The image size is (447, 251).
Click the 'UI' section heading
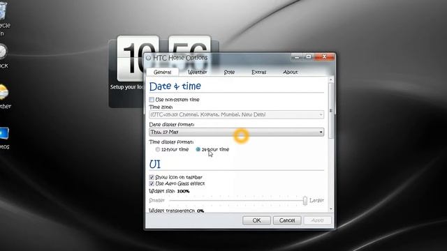(155, 165)
